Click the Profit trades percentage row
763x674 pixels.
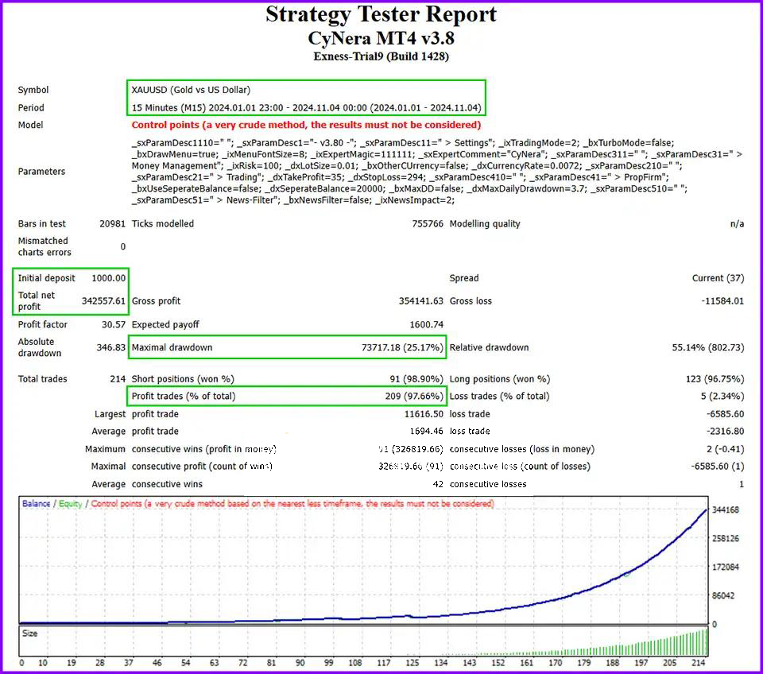pyautogui.click(x=286, y=396)
